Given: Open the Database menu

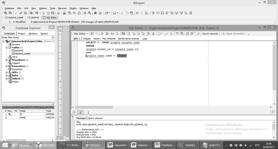Looking at the screenshot, I should click(9, 8).
